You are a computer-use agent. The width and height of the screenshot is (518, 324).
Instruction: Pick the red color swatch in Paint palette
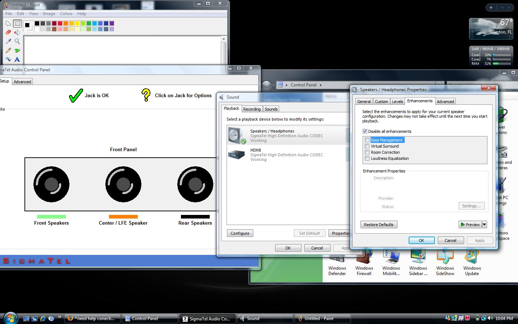tap(60, 23)
